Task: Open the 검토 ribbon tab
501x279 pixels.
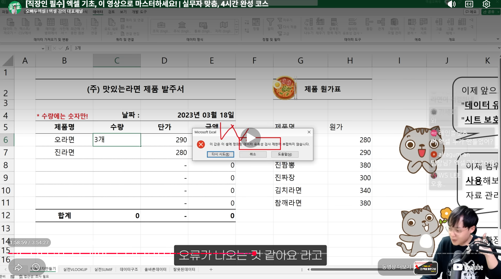Action: pos(111,12)
